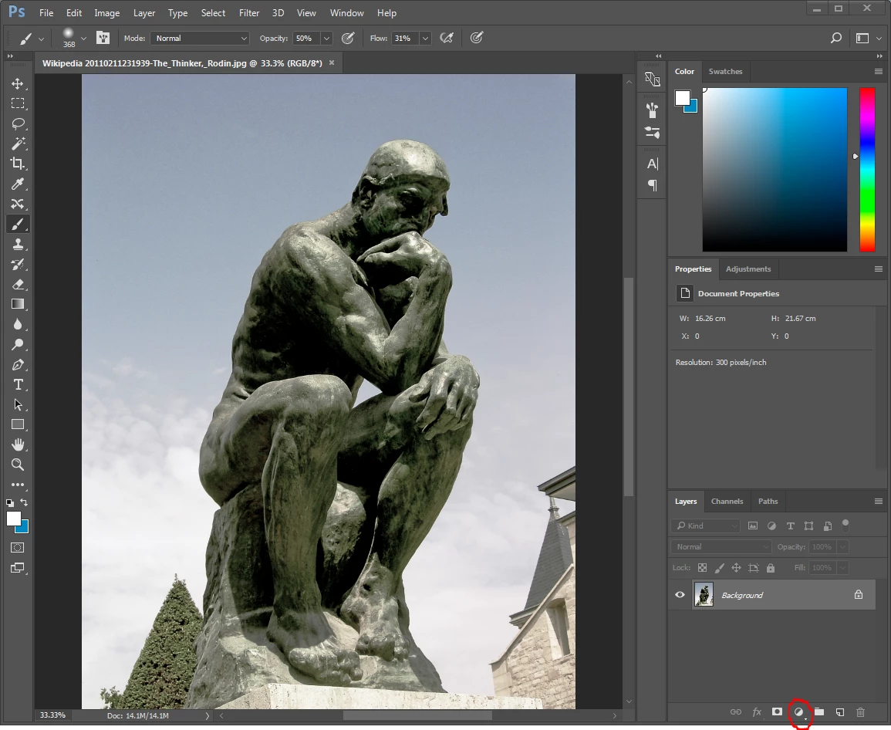The height and width of the screenshot is (730, 891).
Task: Open the Image menu
Action: coord(106,12)
